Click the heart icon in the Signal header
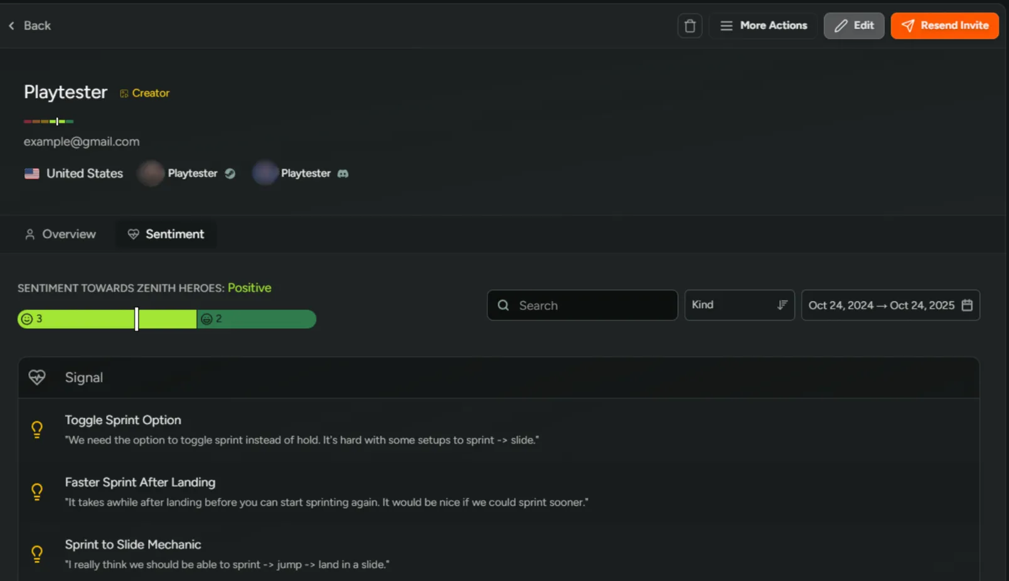The image size is (1009, 581). click(x=36, y=377)
